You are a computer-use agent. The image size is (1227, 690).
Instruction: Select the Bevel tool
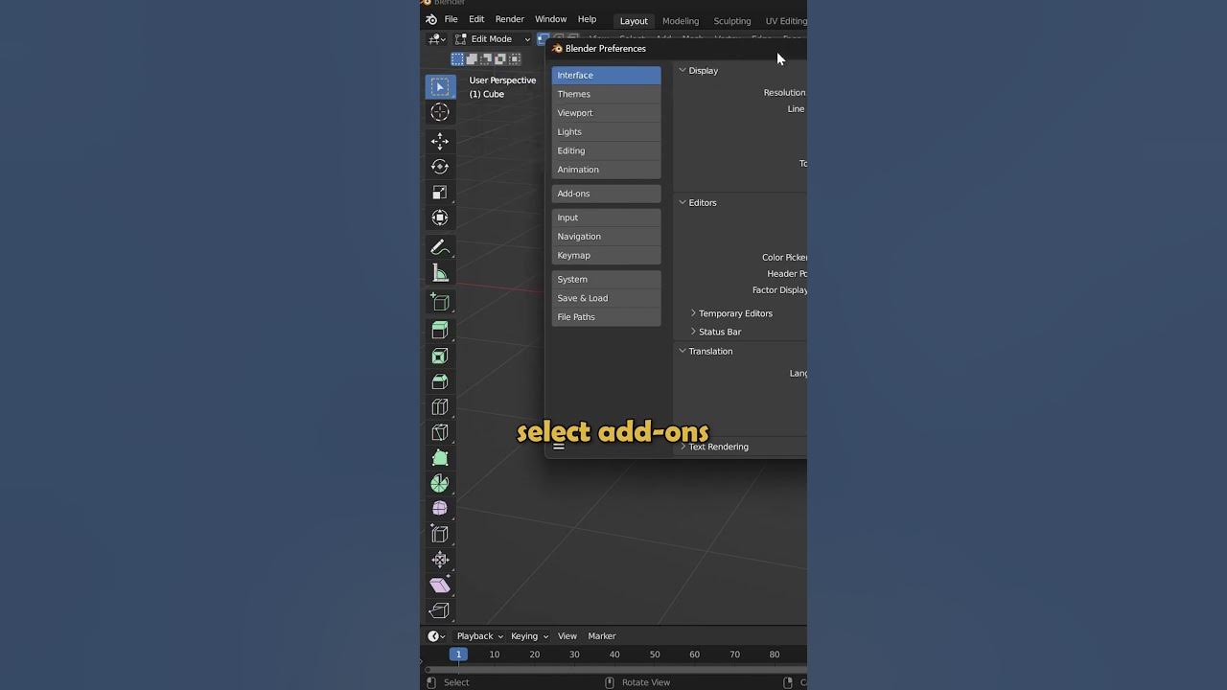[440, 382]
